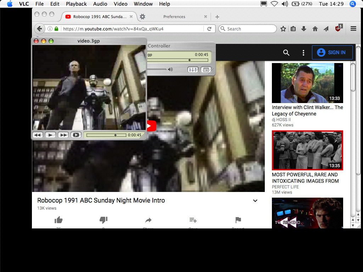Expand the video description chevron
Viewport: 363px width, 272px height.
pyautogui.click(x=255, y=200)
